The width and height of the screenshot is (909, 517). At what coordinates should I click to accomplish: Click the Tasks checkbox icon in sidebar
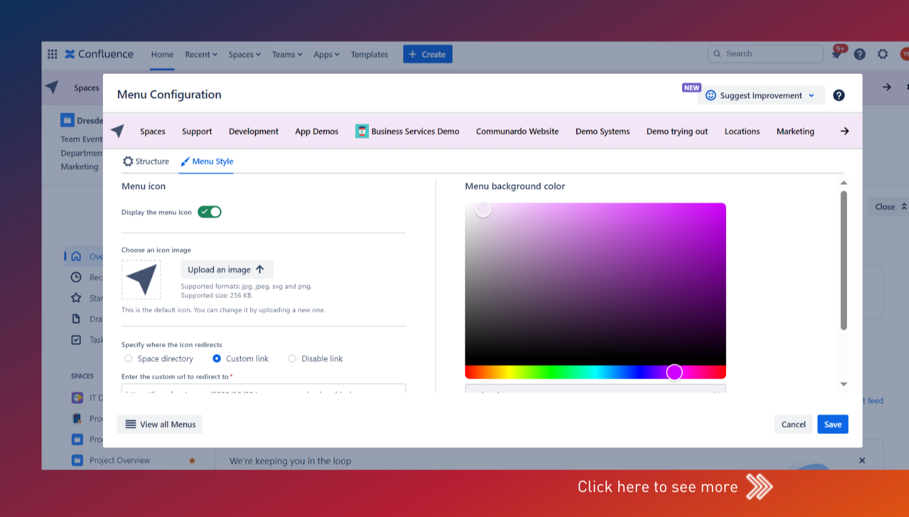(x=76, y=340)
